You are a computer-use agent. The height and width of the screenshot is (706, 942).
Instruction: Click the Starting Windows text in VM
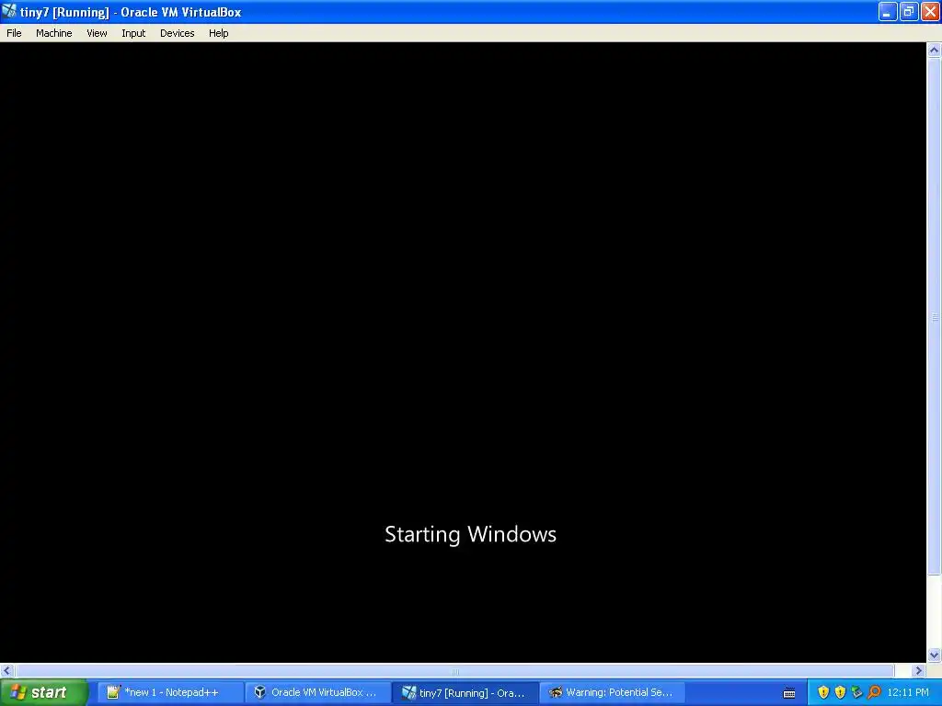click(x=470, y=534)
